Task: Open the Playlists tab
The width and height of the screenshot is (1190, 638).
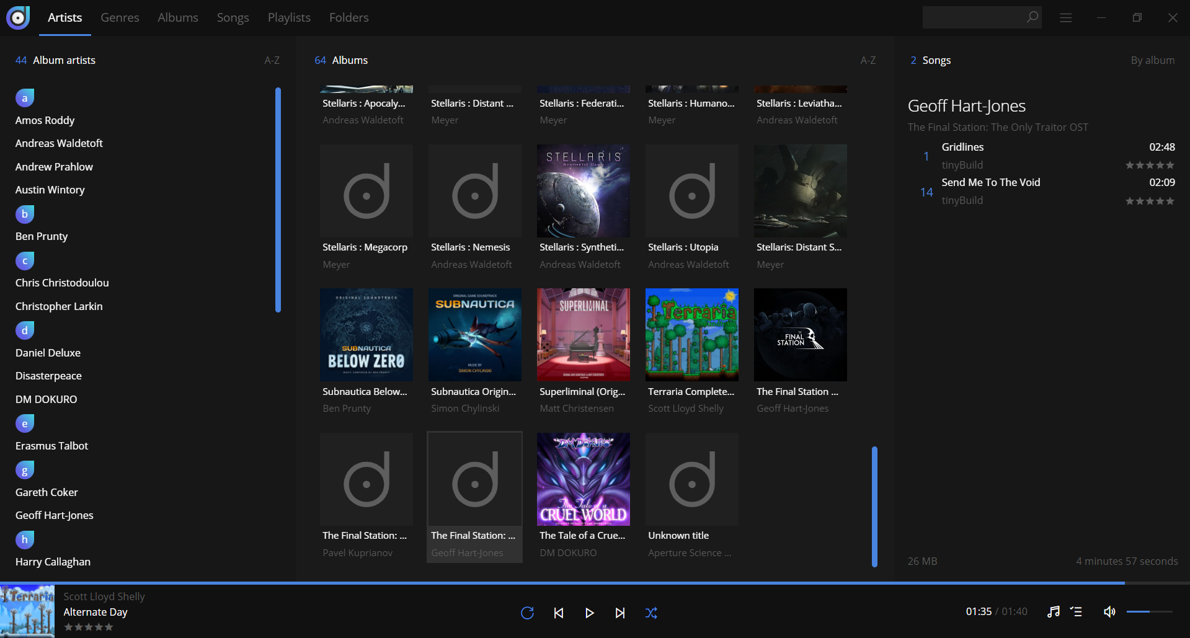Action: pos(288,17)
